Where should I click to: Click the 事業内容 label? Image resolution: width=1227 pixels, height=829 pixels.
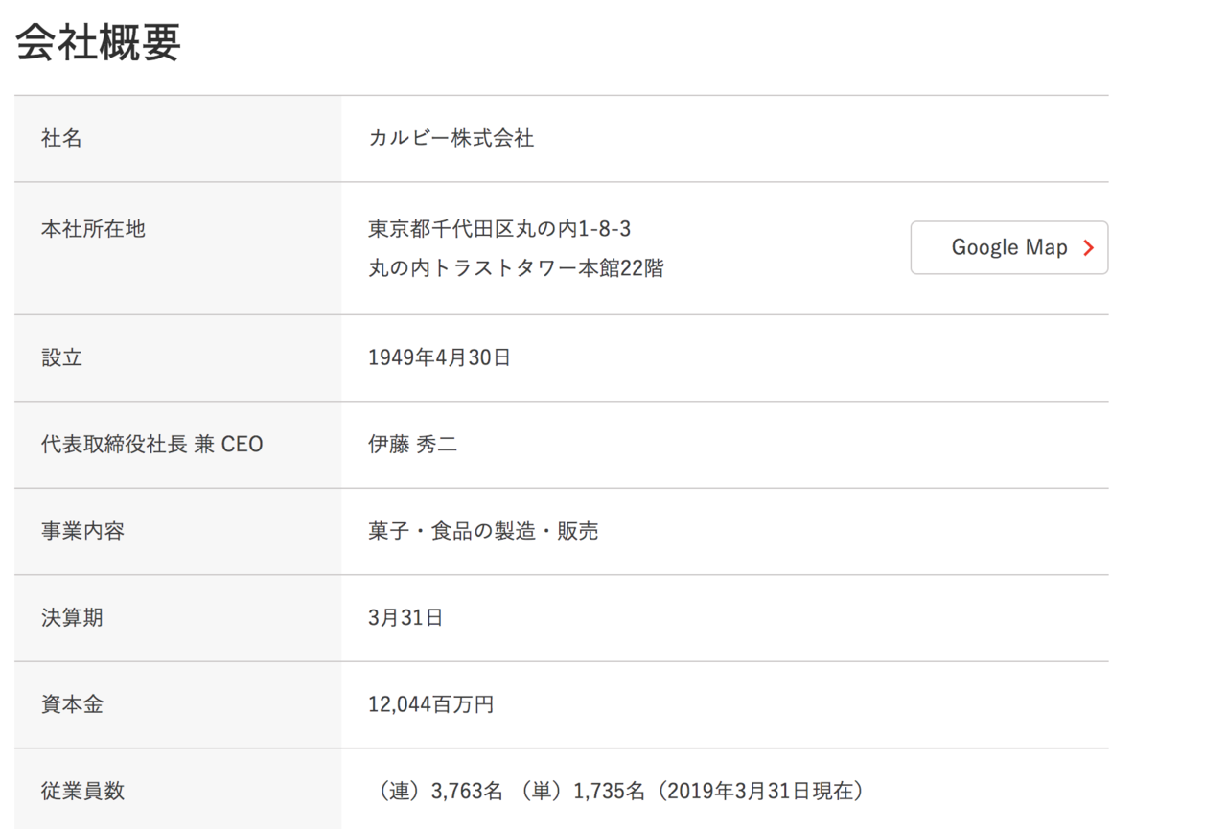coord(82,531)
